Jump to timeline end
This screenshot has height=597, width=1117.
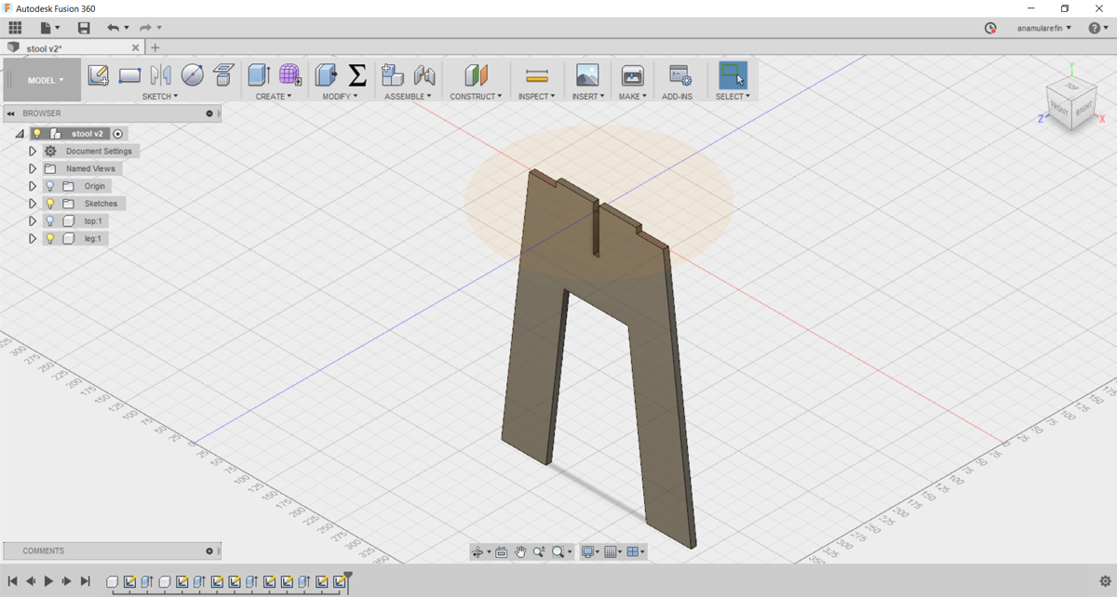pyautogui.click(x=85, y=581)
